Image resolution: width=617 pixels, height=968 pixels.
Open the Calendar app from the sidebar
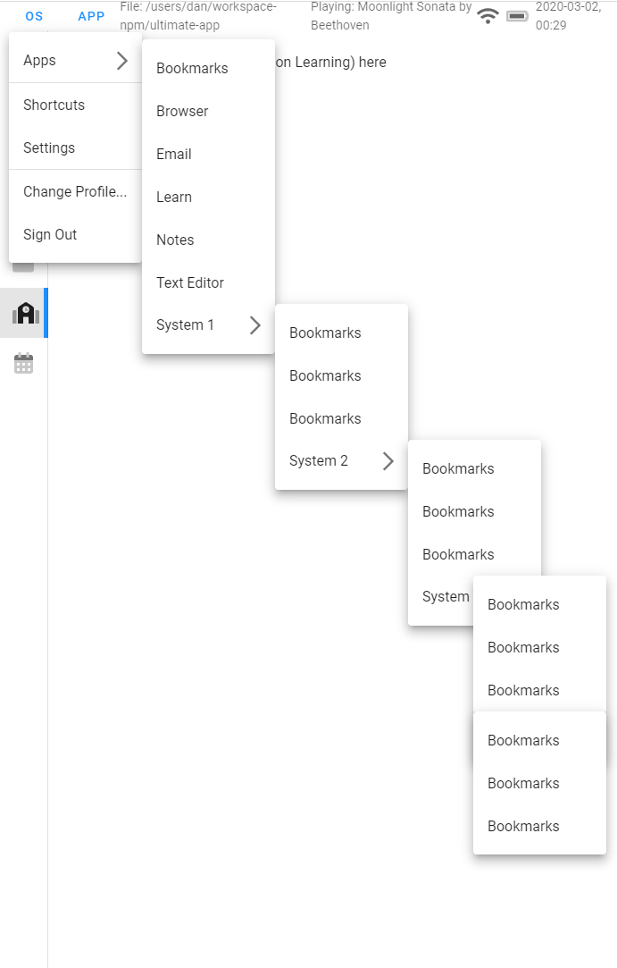tap(22, 363)
